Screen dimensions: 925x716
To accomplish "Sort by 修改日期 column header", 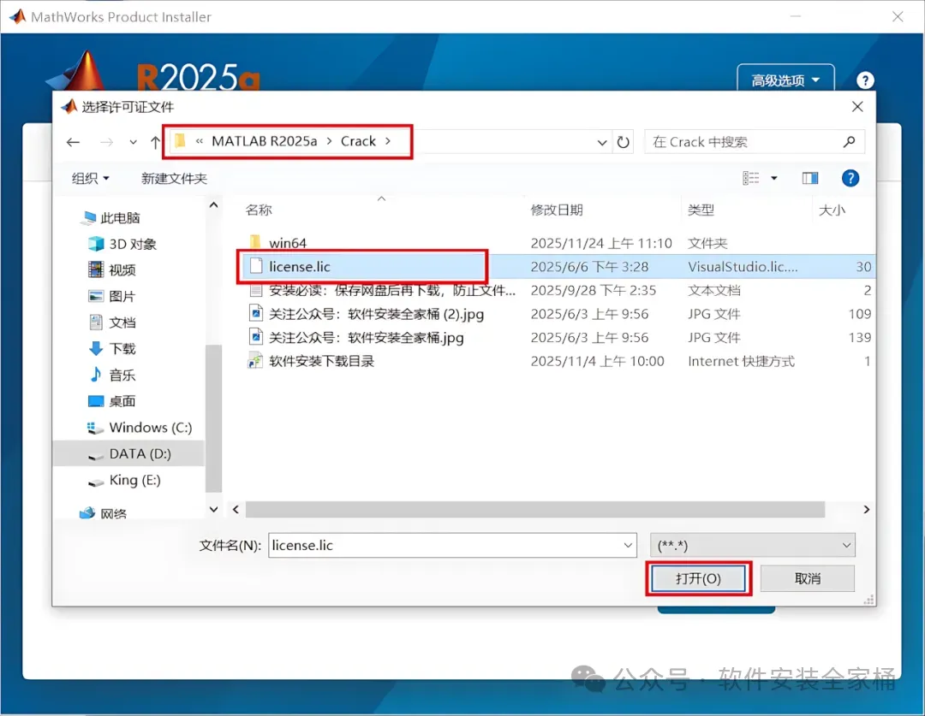I will click(x=557, y=210).
